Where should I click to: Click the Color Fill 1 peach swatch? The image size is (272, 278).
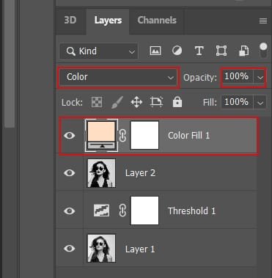point(101,132)
